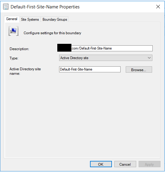Close the Default-First-Site-Name Properties dialog

click(158, 7)
